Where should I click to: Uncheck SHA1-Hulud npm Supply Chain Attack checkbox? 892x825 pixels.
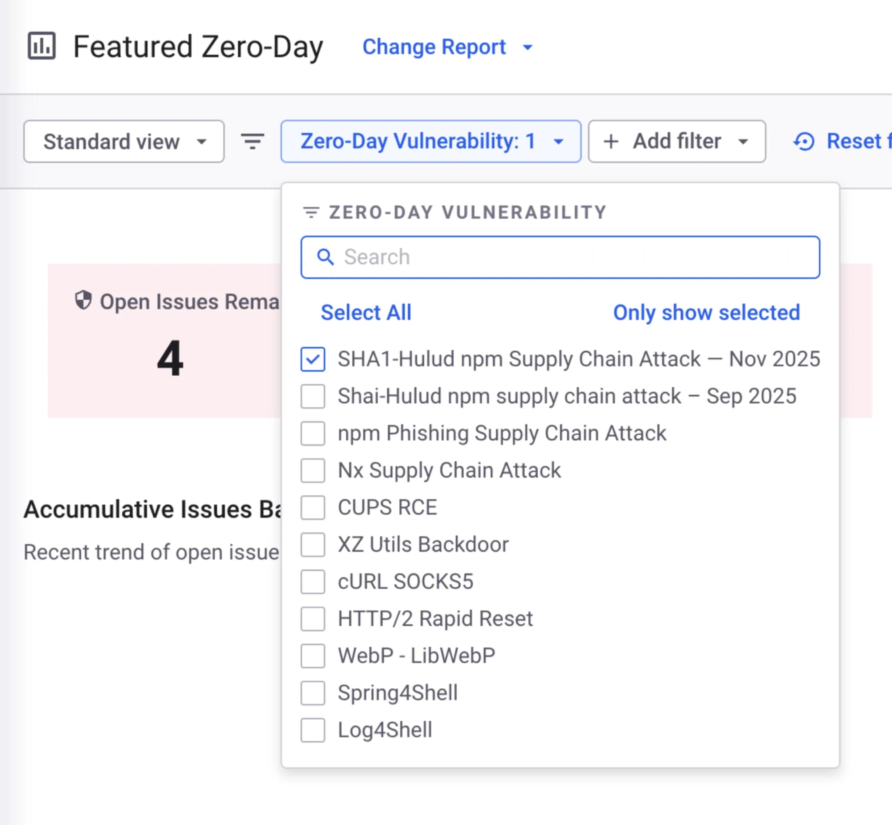coord(313,359)
